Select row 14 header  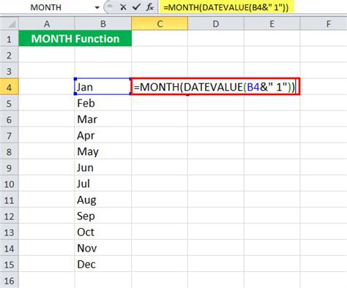(x=10, y=248)
